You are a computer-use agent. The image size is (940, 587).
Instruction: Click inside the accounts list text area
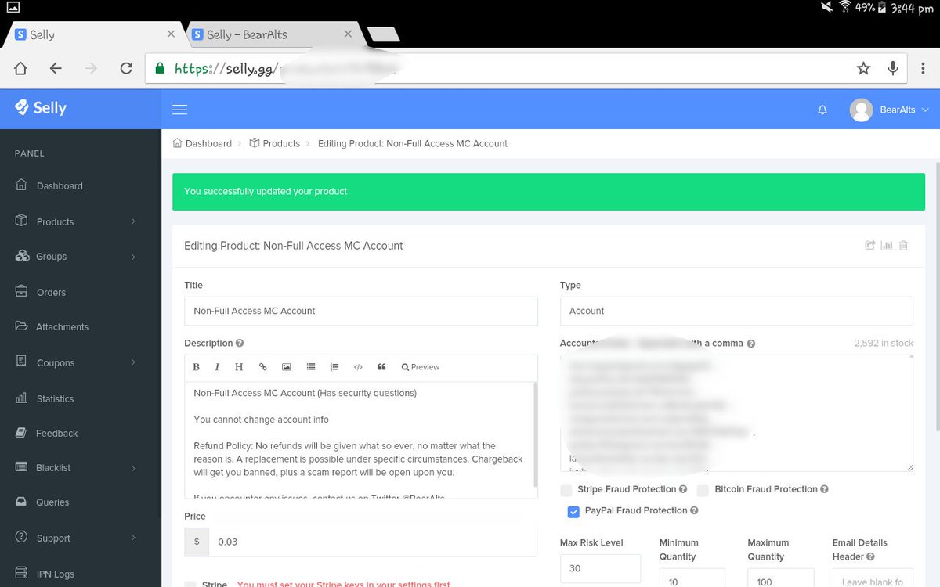[x=736, y=413]
